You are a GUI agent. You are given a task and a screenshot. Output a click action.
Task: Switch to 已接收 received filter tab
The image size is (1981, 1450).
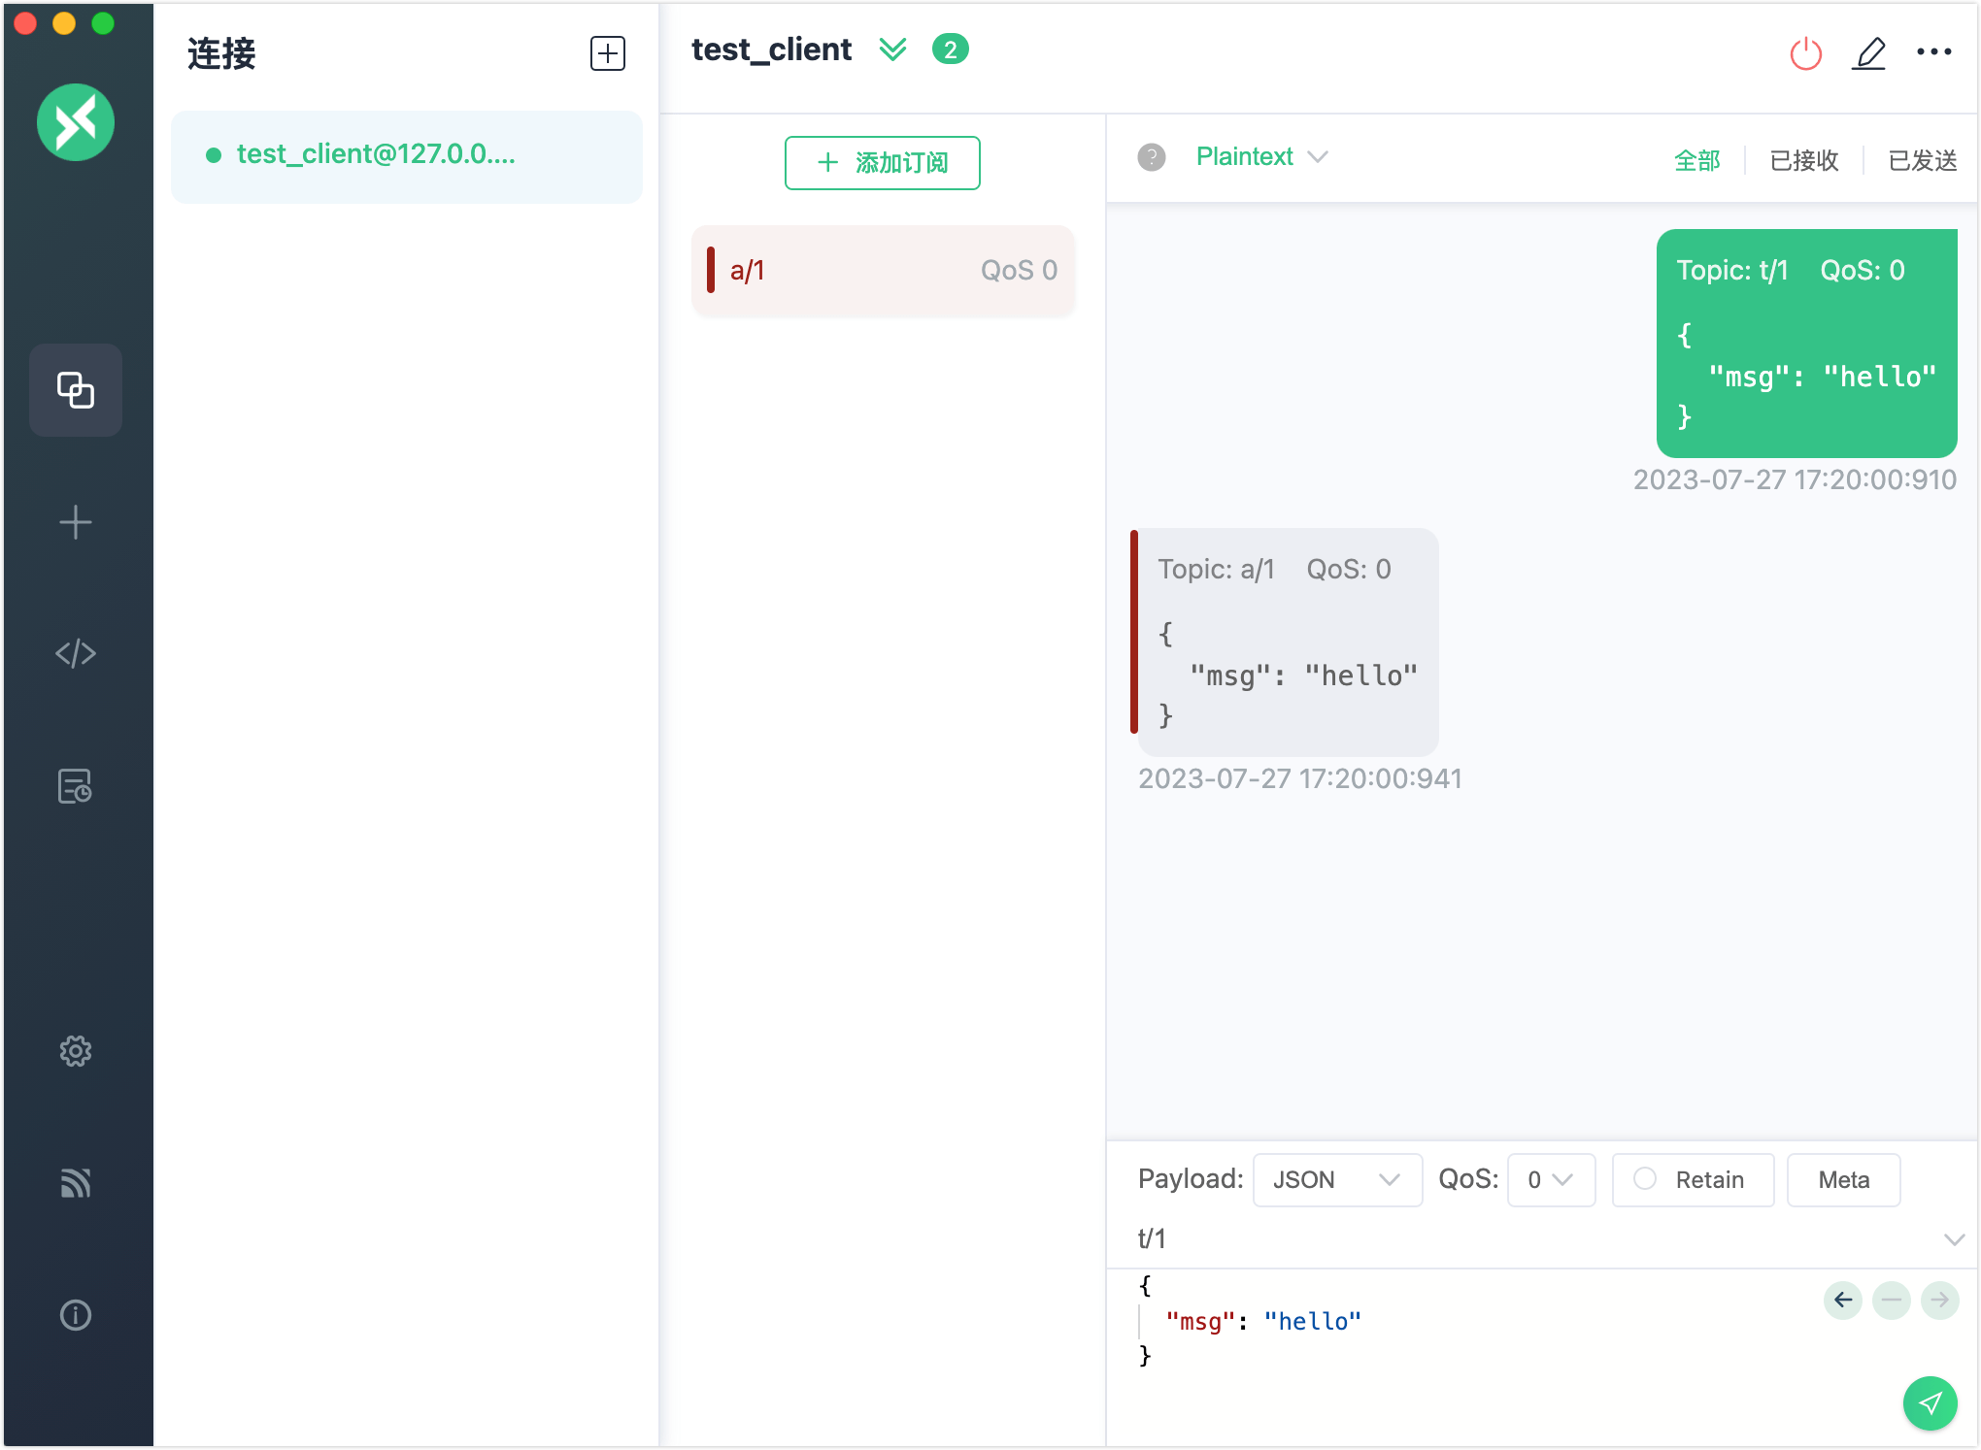1803,160
